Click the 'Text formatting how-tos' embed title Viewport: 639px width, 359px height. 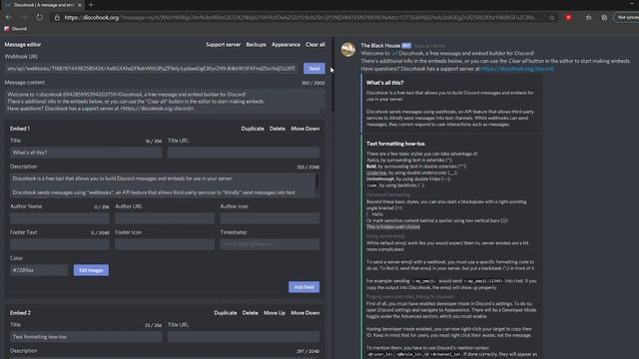point(395,144)
